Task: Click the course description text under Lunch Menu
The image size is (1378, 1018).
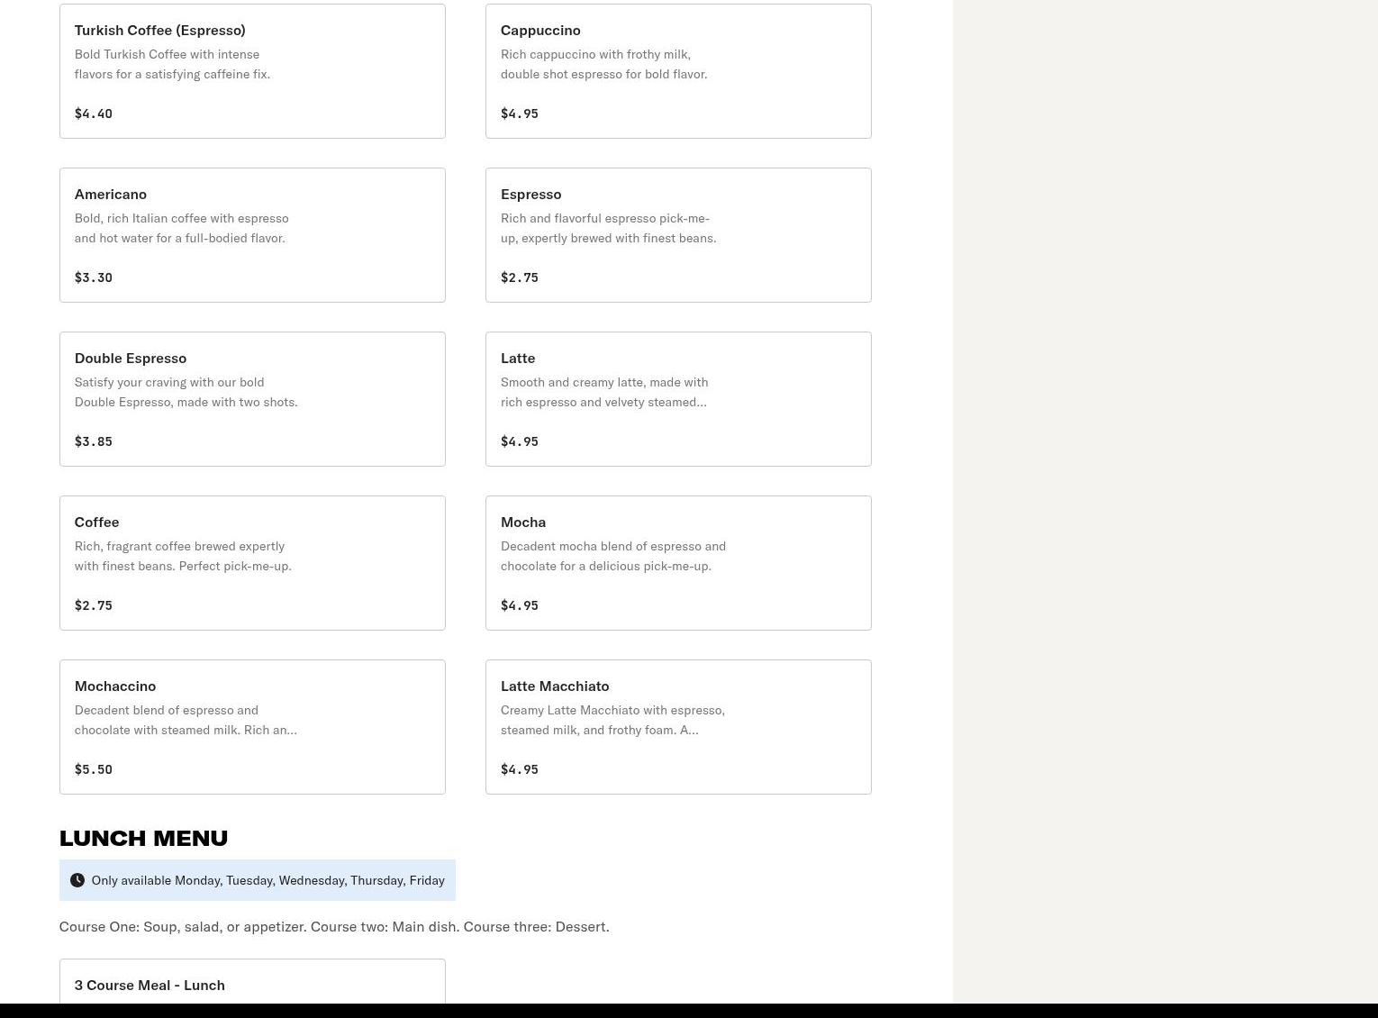Action: coord(334,926)
